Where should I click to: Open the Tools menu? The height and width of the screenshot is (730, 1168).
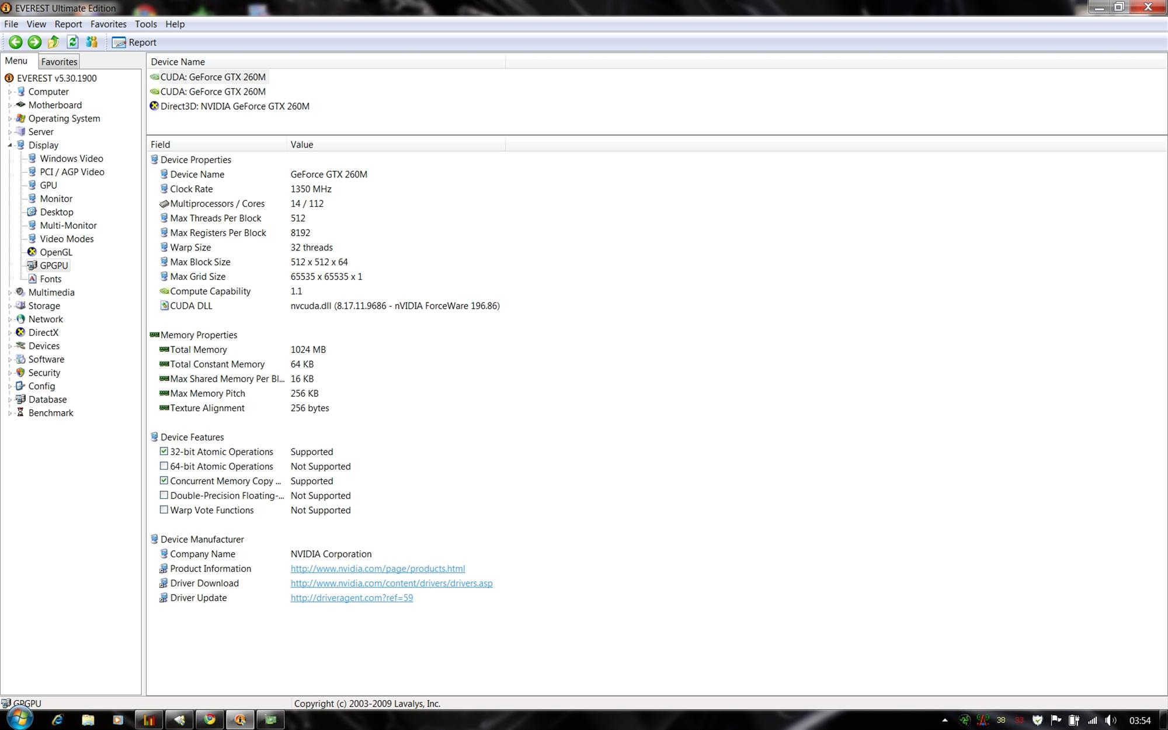[x=145, y=24]
